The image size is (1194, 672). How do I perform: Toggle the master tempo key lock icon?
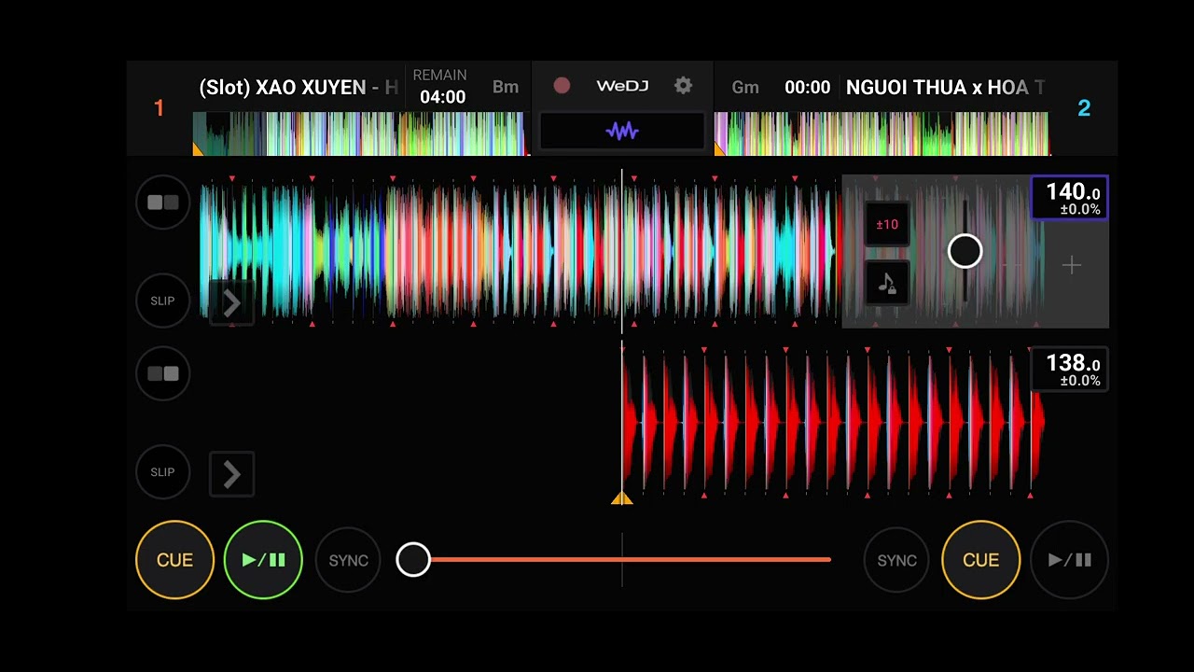click(x=887, y=283)
